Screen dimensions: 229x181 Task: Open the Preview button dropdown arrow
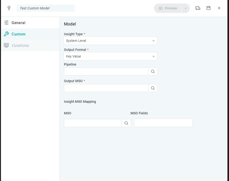tap(186, 8)
